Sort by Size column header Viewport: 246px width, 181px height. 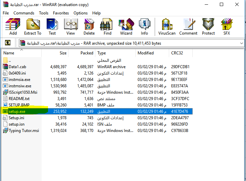[x=55, y=53]
